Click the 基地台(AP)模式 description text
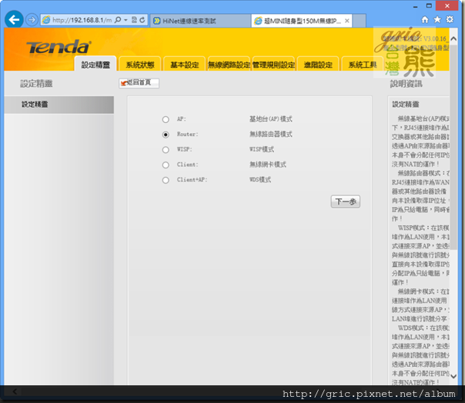The height and width of the screenshot is (403, 465). point(271,119)
